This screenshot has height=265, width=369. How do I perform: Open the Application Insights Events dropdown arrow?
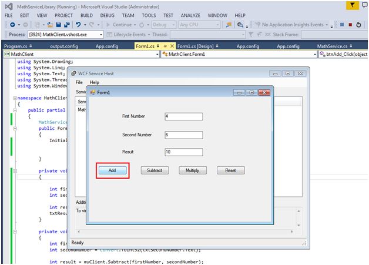point(327,25)
